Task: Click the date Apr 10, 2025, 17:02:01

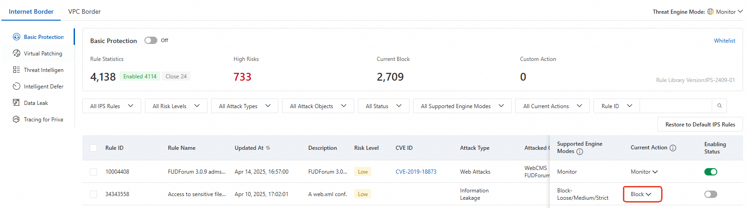Action: tap(261, 194)
